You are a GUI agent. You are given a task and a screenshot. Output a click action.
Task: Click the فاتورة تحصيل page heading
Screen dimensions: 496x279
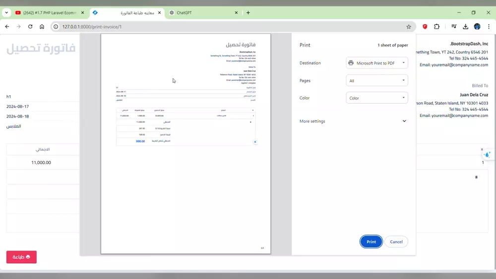pyautogui.click(x=41, y=49)
